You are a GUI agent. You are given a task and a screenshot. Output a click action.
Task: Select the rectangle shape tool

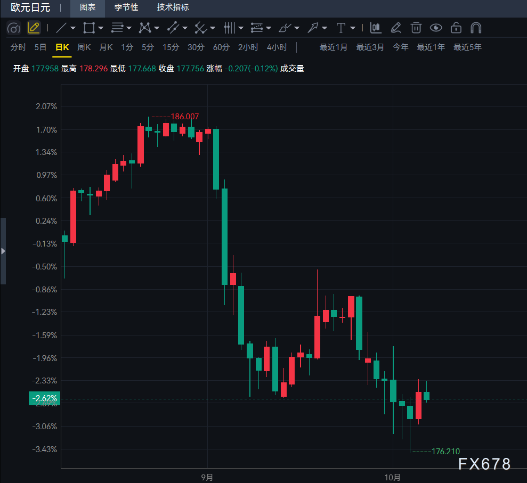tap(89, 28)
